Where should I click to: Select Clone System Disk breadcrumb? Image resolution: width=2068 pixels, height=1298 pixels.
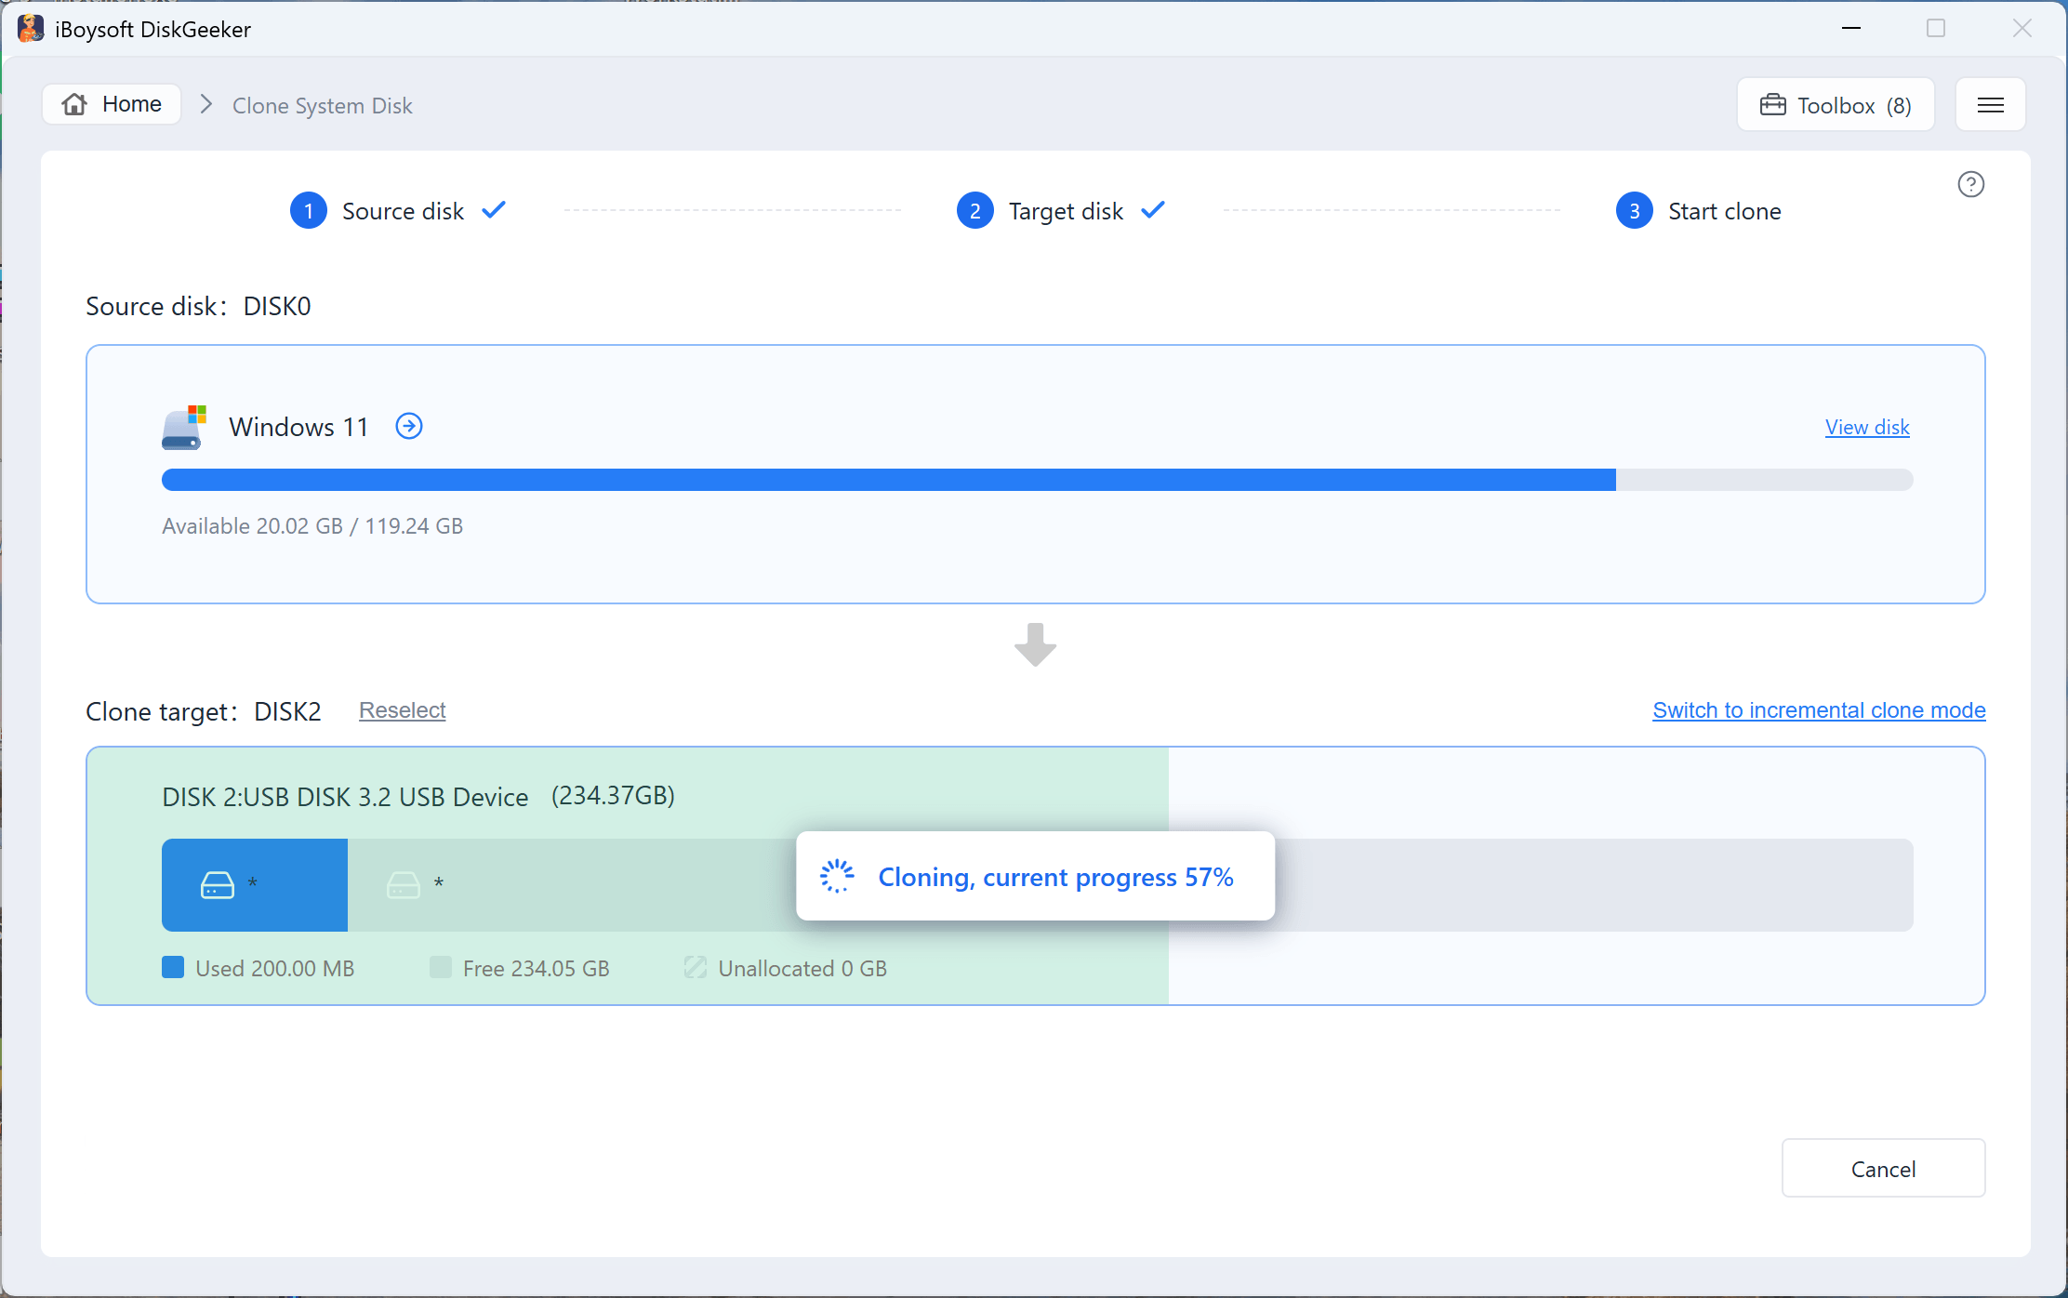322,105
